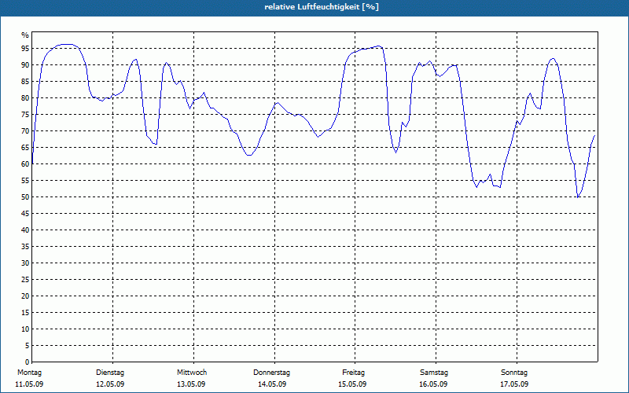Image resolution: width=629 pixels, height=393 pixels.
Task: Select the '5' y-axis tick label
Action: (x=28, y=345)
